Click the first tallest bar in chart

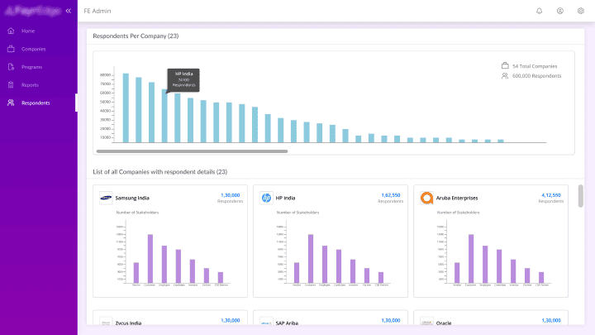(126, 108)
